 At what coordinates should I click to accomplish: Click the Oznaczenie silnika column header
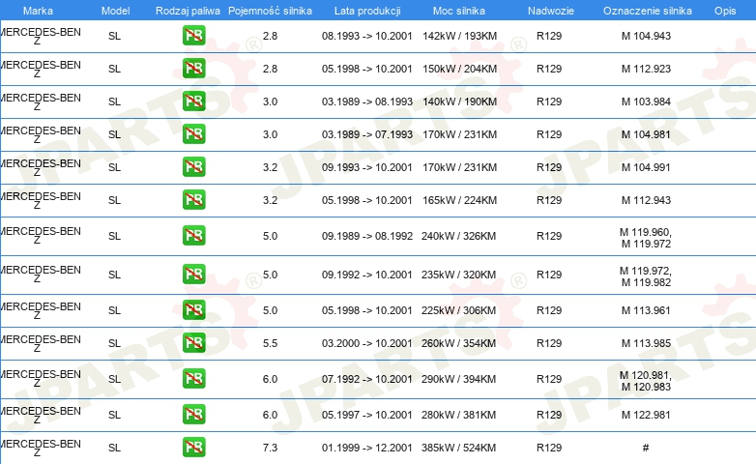pyautogui.click(x=648, y=11)
